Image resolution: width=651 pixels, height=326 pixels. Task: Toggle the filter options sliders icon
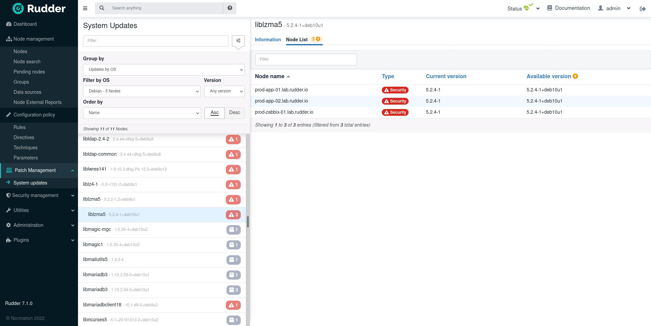tap(238, 41)
